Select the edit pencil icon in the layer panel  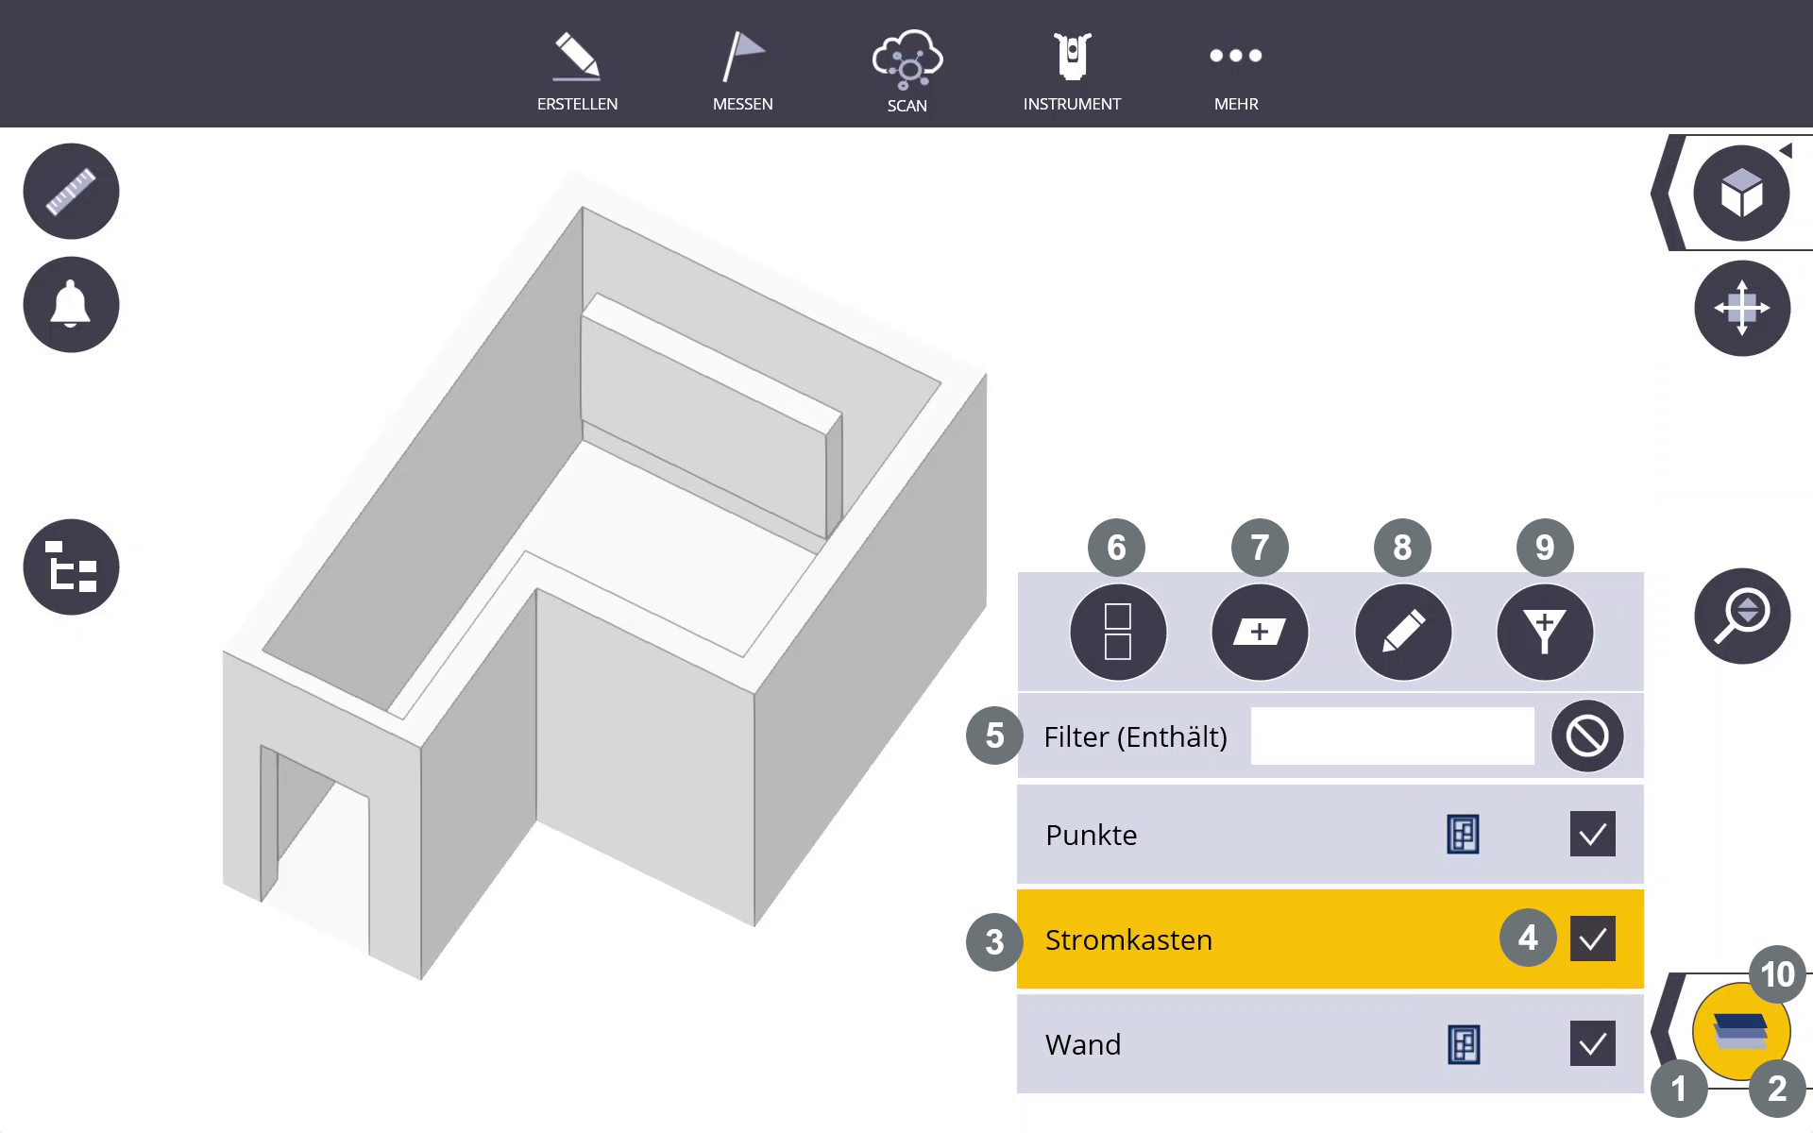tap(1402, 632)
